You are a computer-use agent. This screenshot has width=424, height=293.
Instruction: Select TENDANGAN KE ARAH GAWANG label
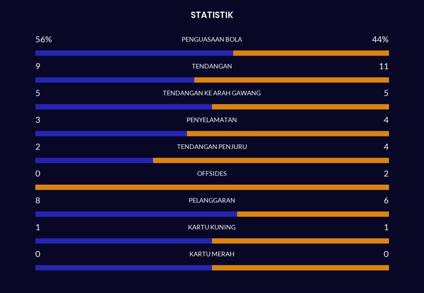pos(212,93)
